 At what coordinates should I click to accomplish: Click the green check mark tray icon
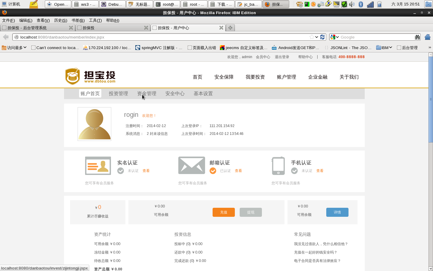(344, 4)
